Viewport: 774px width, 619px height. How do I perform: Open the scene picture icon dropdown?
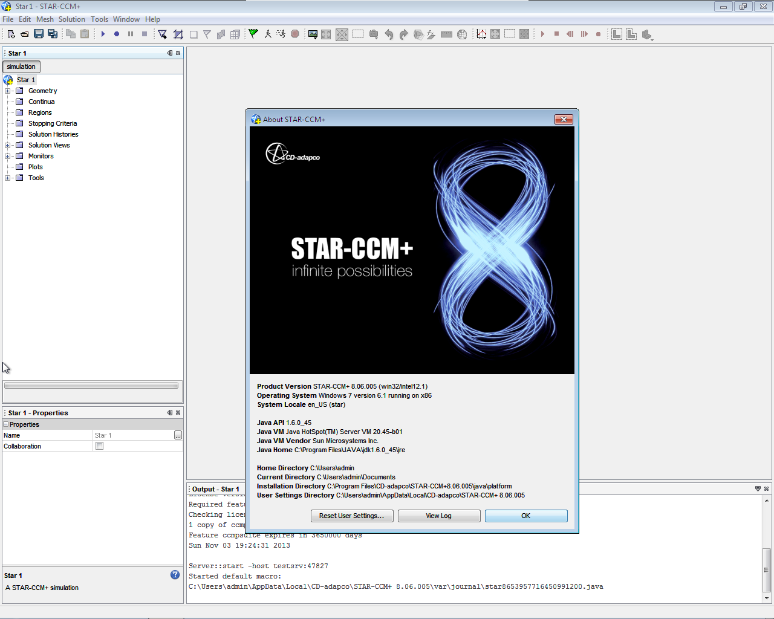click(x=313, y=34)
